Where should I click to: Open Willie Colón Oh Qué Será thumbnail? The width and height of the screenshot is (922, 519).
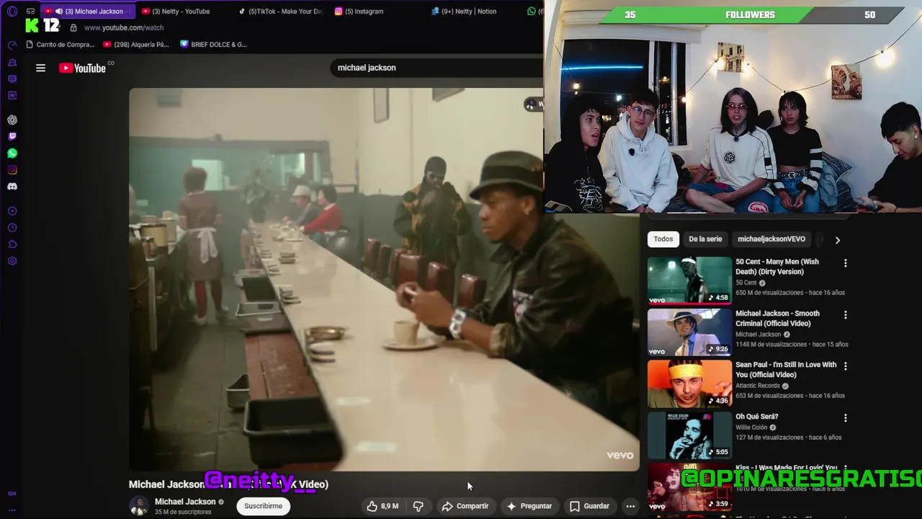(689, 435)
